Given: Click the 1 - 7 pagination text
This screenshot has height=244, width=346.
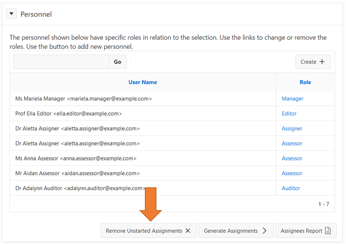Looking at the screenshot, I should 323,204.
